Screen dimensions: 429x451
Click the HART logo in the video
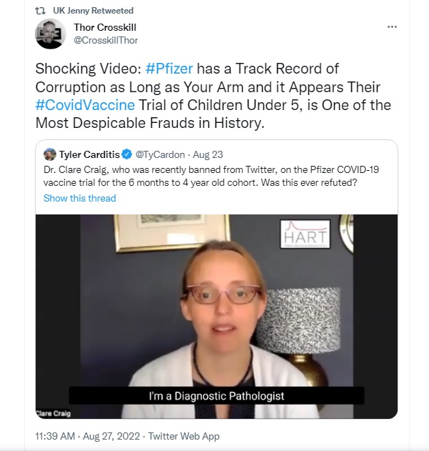click(306, 234)
